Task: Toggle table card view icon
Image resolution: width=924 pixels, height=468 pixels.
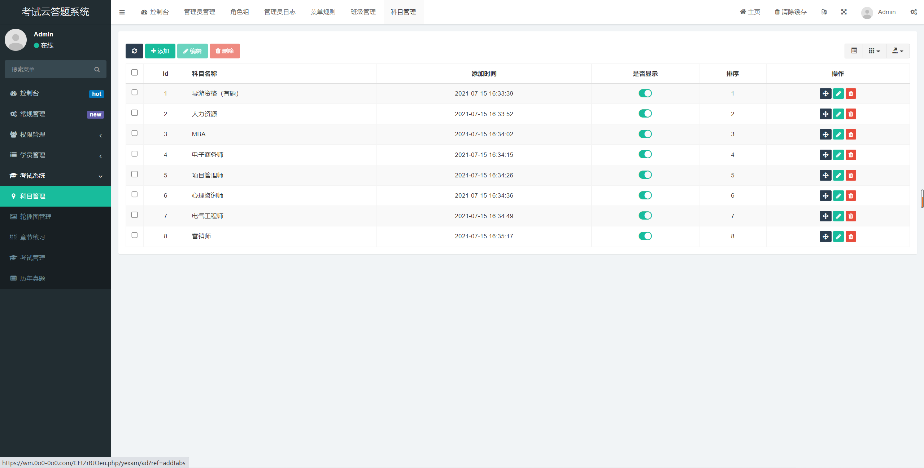Action: [x=854, y=51]
